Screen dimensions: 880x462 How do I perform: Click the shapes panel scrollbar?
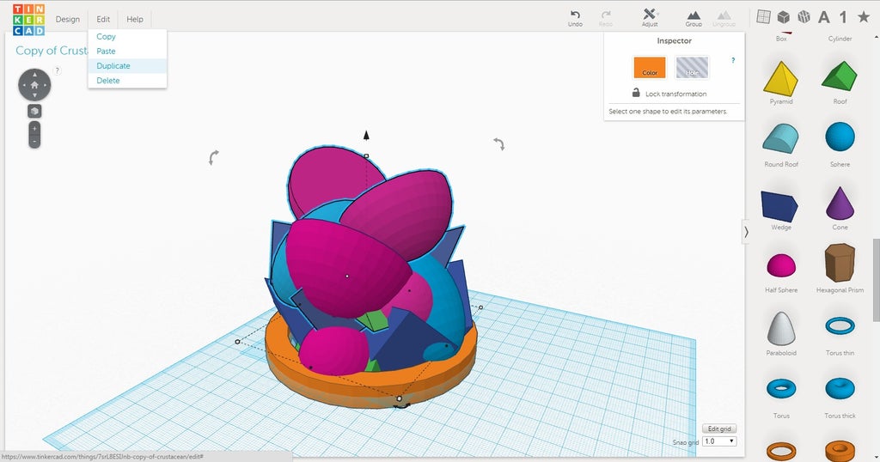[876, 280]
